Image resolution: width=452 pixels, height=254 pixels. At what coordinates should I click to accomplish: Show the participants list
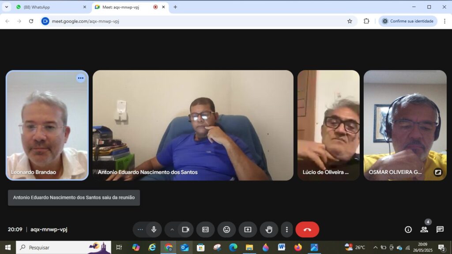(424, 229)
